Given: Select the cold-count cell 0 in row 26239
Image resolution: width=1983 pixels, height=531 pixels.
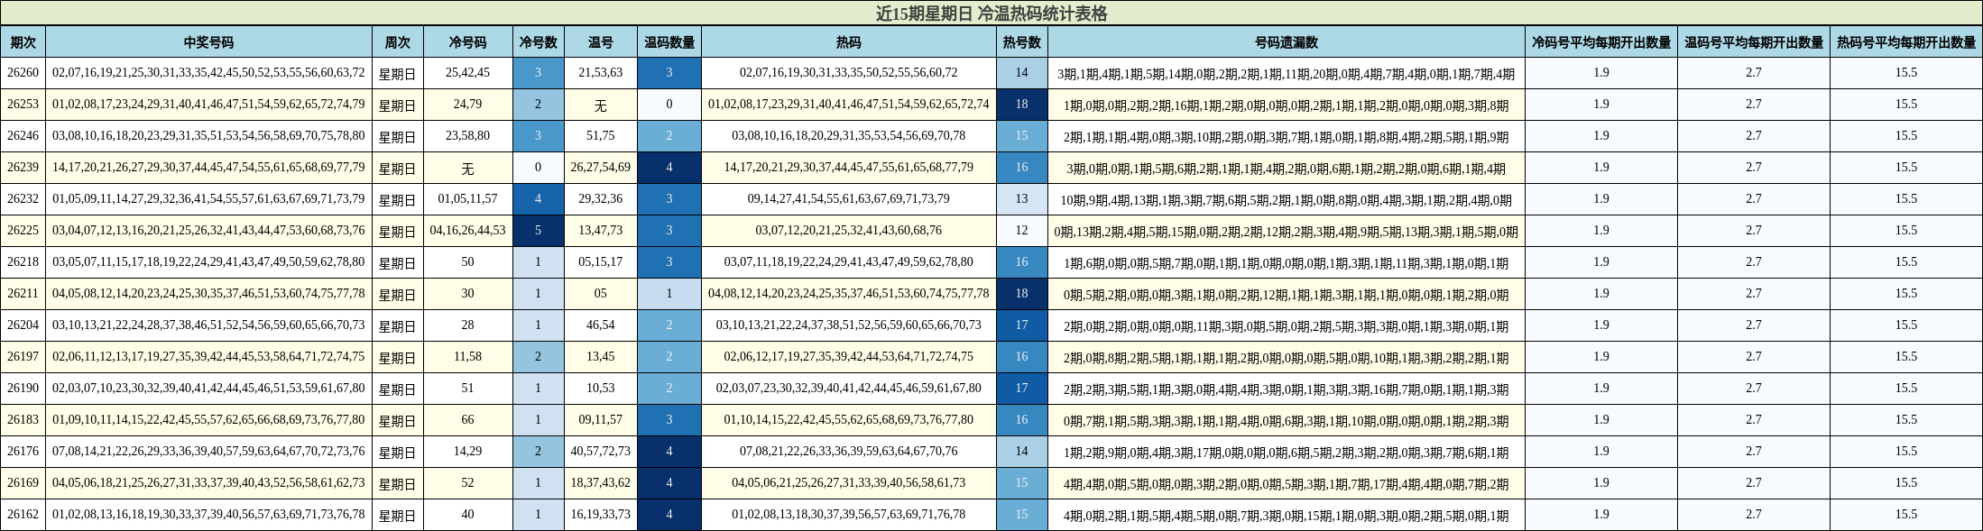Looking at the screenshot, I should tap(539, 168).
